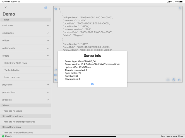Click the Demo connection title

coord(9,14)
